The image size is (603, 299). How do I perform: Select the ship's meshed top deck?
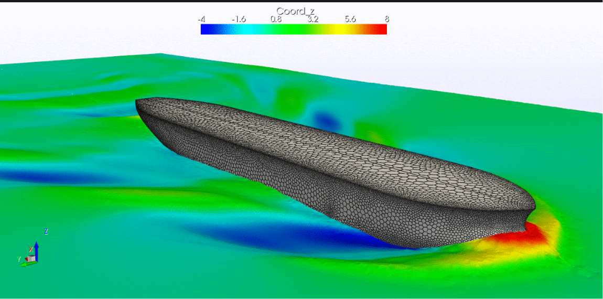(315, 152)
